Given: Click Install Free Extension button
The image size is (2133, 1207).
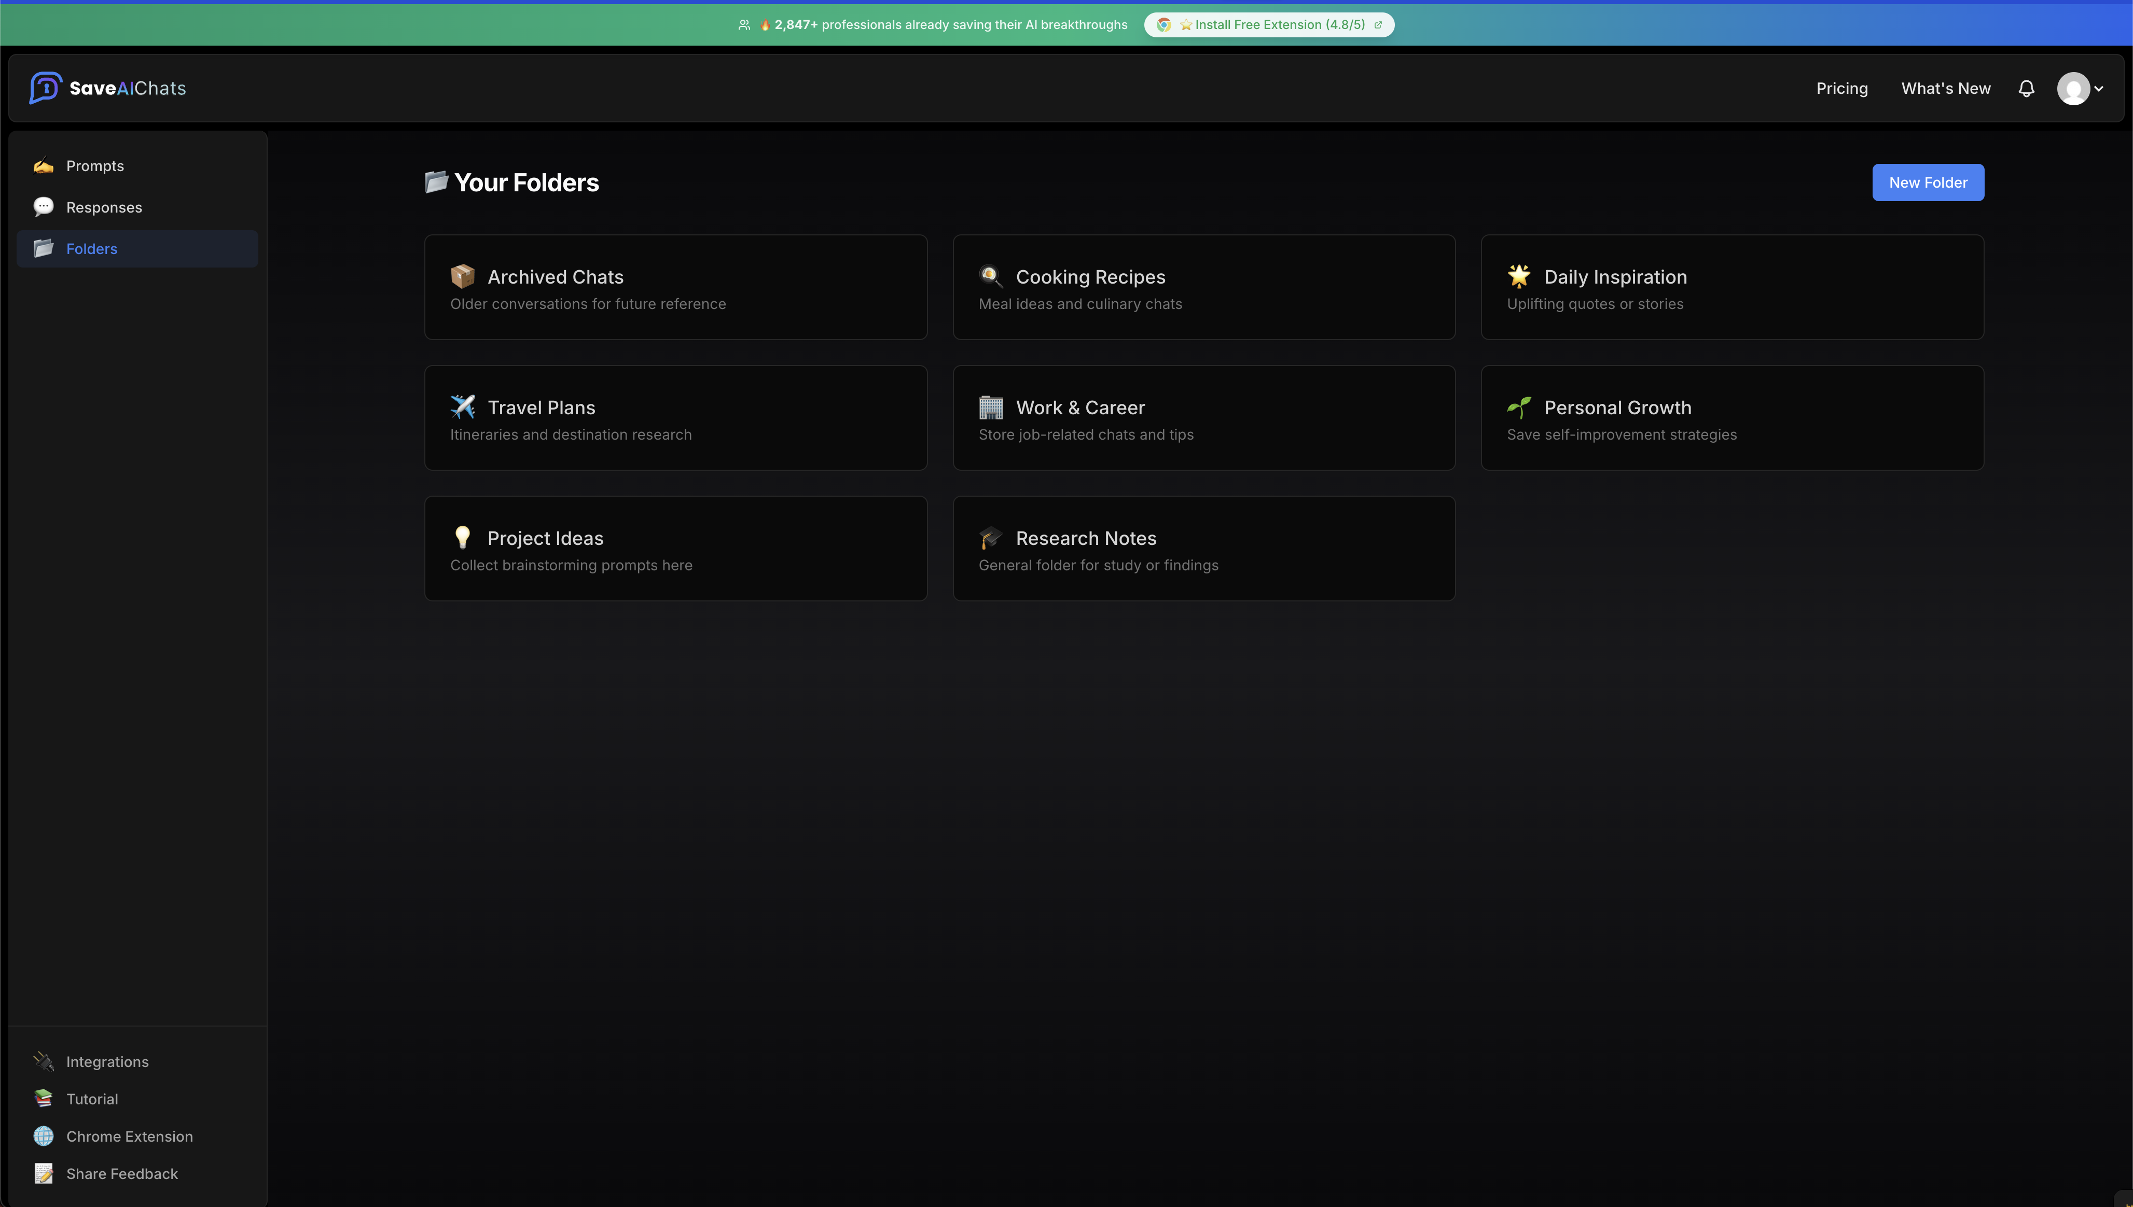Looking at the screenshot, I should click(x=1269, y=25).
